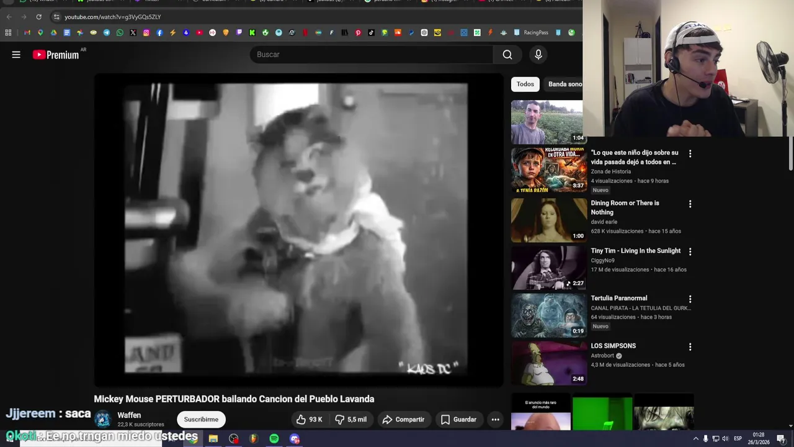Screen dimensions: 794x447
Task: Open Waffen channel avatar
Action: pyautogui.click(x=103, y=420)
